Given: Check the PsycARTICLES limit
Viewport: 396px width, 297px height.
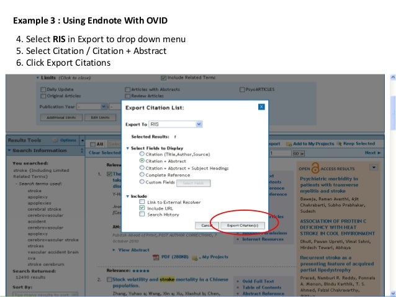Looking at the screenshot, I should coord(242,89).
